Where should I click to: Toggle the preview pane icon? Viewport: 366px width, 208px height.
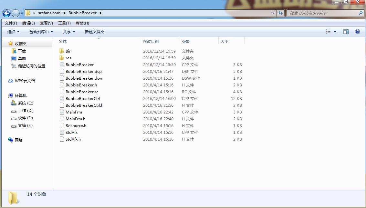tap(346, 32)
